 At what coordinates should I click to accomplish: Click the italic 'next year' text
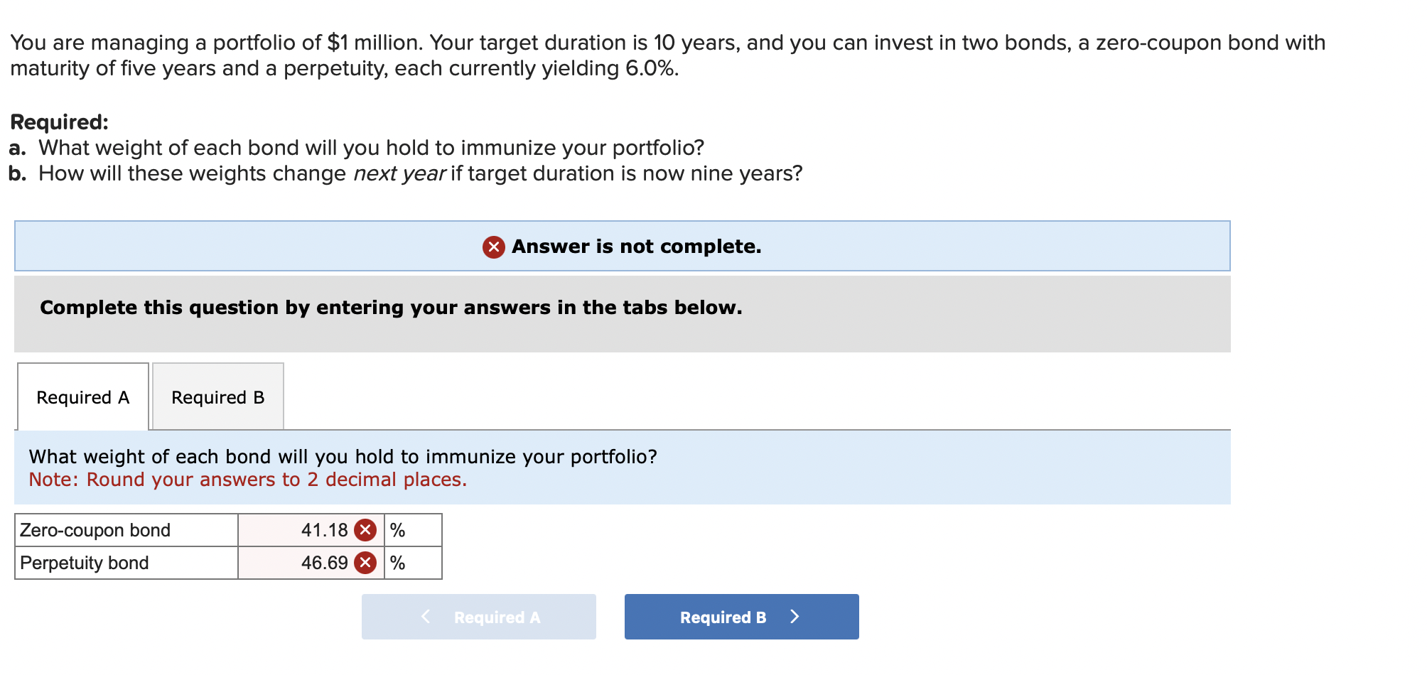399,173
